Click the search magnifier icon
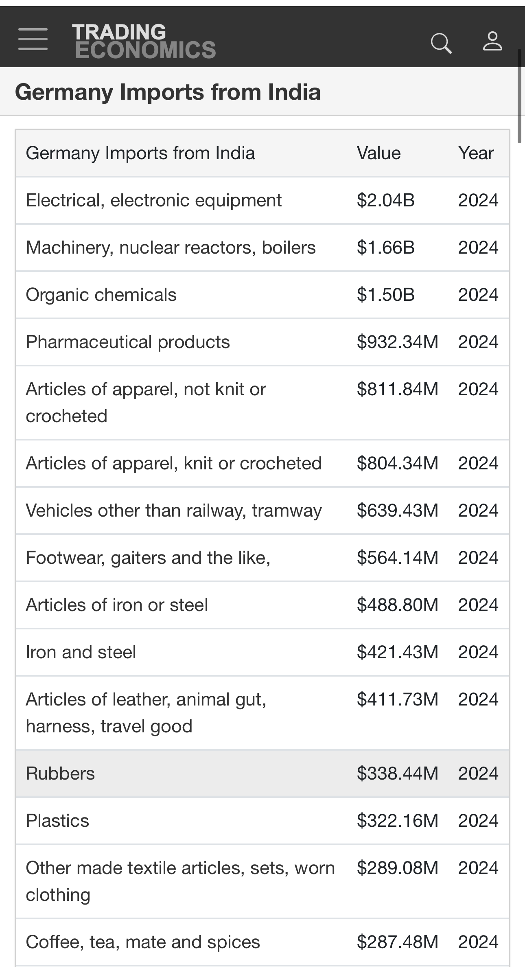 click(x=441, y=42)
